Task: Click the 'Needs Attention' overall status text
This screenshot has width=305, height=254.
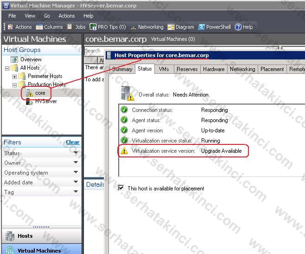Action: [x=191, y=95]
